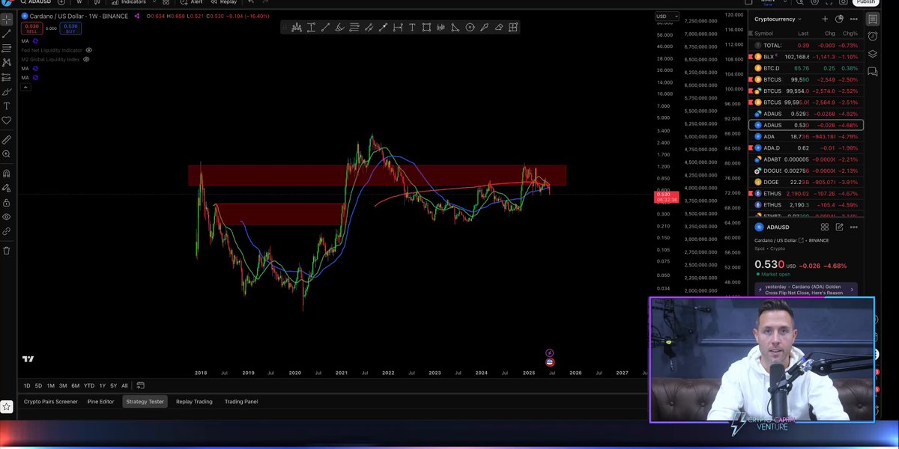Select the long position tool in floating toolbar
The image size is (899, 449).
click(x=297, y=28)
